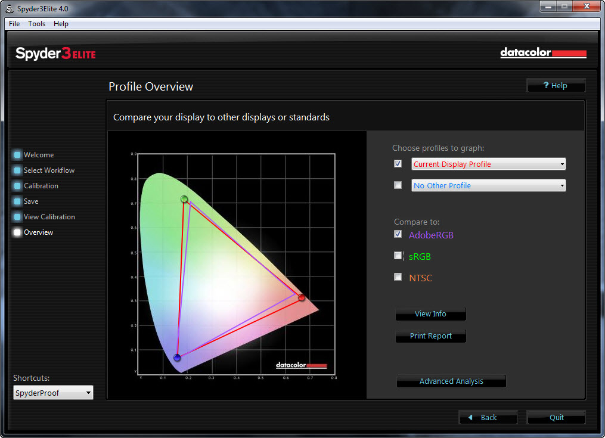Open the Current Display Profile dropdown
Screen dimensions: 605x438
pyautogui.click(x=488, y=164)
